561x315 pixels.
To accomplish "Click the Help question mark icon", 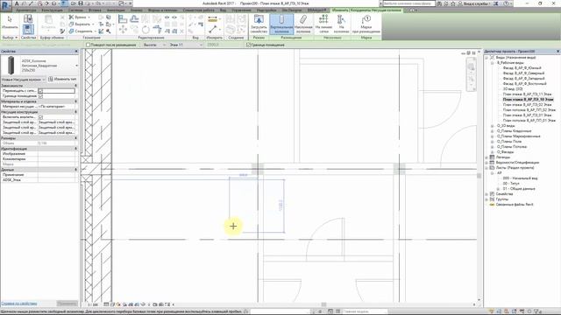I will point(506,3).
